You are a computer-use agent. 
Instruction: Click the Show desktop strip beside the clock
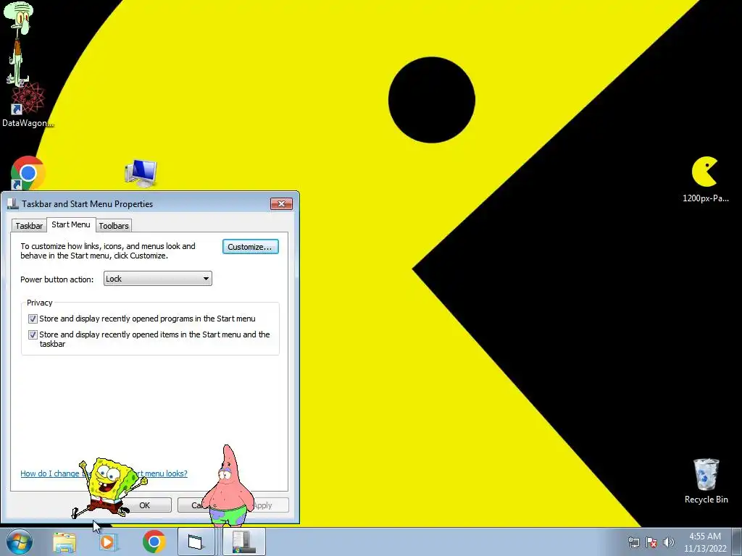(737, 542)
